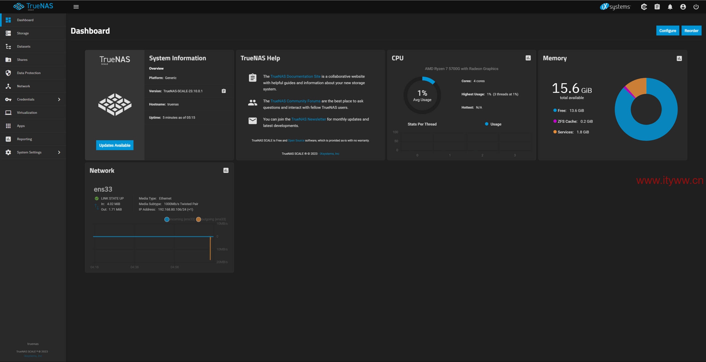
Task: Navigate to Data Protection
Action: click(x=33, y=73)
